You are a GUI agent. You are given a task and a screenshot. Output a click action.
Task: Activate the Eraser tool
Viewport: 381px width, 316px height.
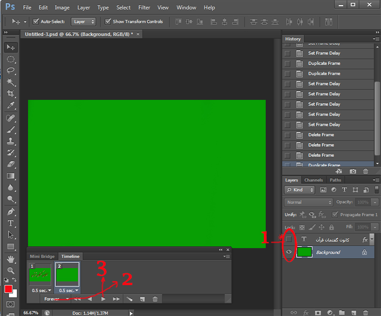(x=10, y=164)
